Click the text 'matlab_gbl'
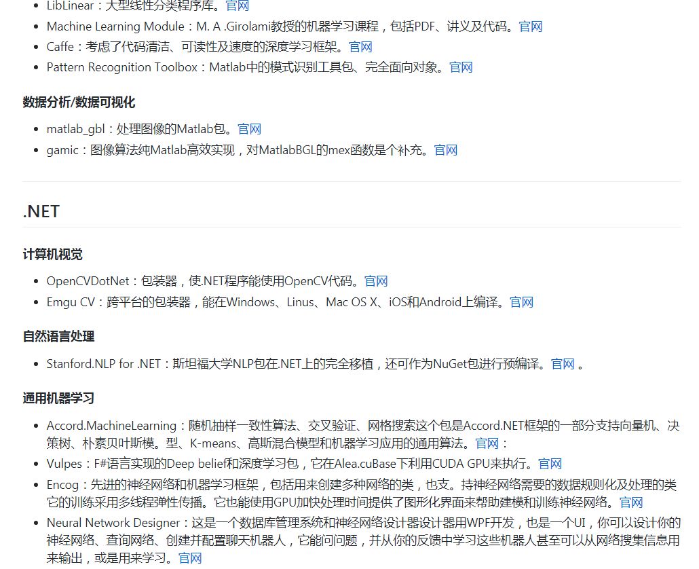 point(75,129)
